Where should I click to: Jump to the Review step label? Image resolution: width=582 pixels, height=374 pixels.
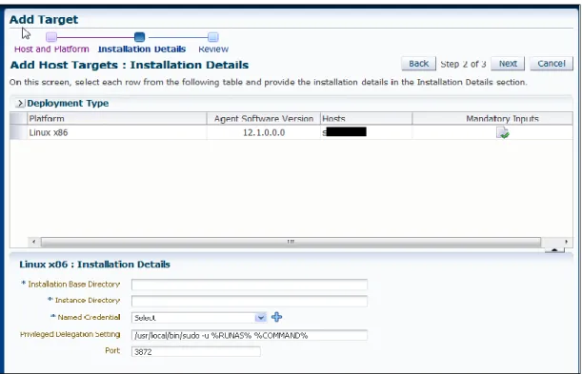pos(213,49)
